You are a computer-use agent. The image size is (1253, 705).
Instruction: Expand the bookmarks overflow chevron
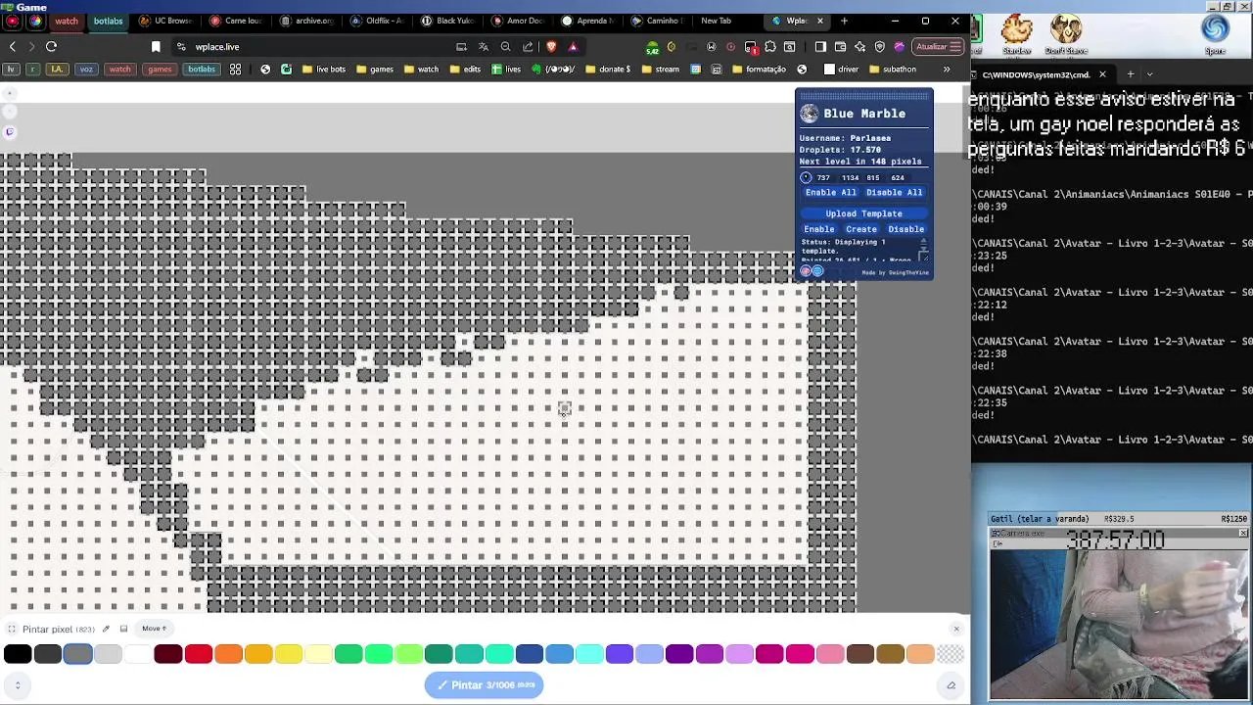(947, 69)
